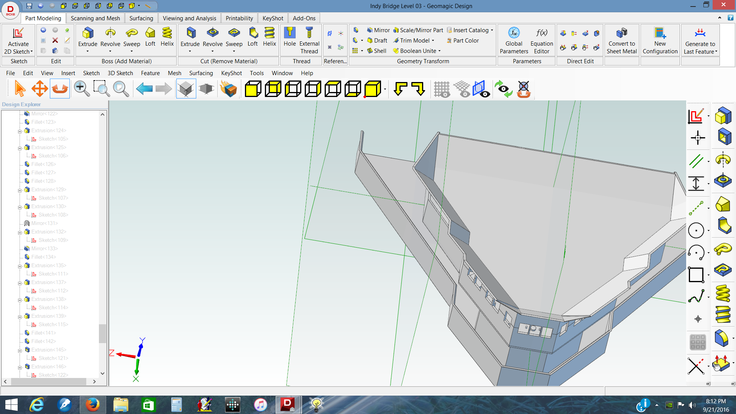736x414 pixels.
Task: Toggle the visibility refresh eye icon
Action: click(x=503, y=89)
